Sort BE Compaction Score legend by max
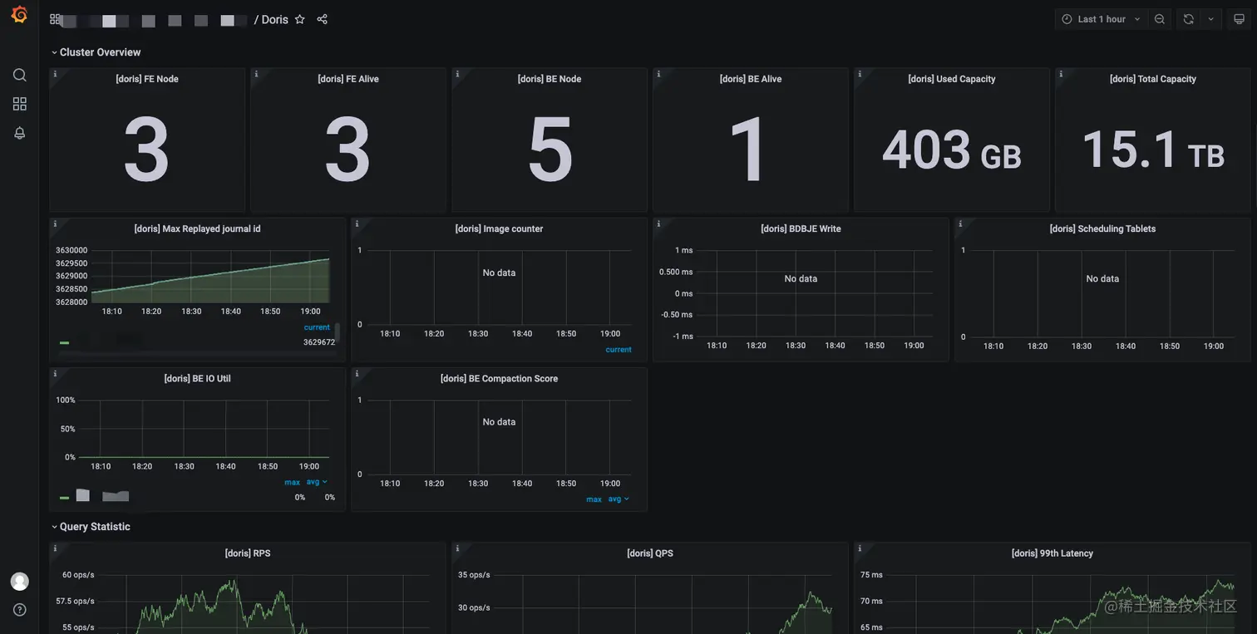The image size is (1257, 634). click(x=594, y=499)
